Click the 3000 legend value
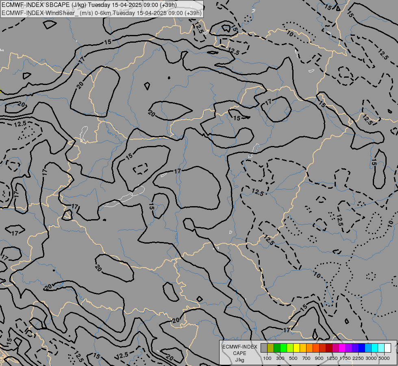The height and width of the screenshot is (366, 398). (x=371, y=358)
